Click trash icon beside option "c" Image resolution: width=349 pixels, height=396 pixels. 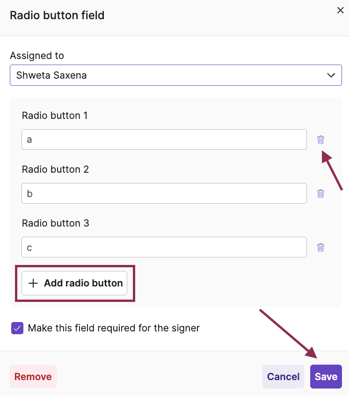coord(320,247)
